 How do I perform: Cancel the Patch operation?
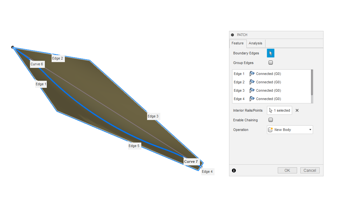coord(309,170)
